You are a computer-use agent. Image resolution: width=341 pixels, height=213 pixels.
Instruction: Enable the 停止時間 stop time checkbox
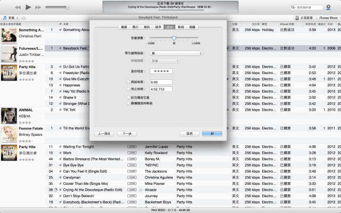(x=128, y=89)
